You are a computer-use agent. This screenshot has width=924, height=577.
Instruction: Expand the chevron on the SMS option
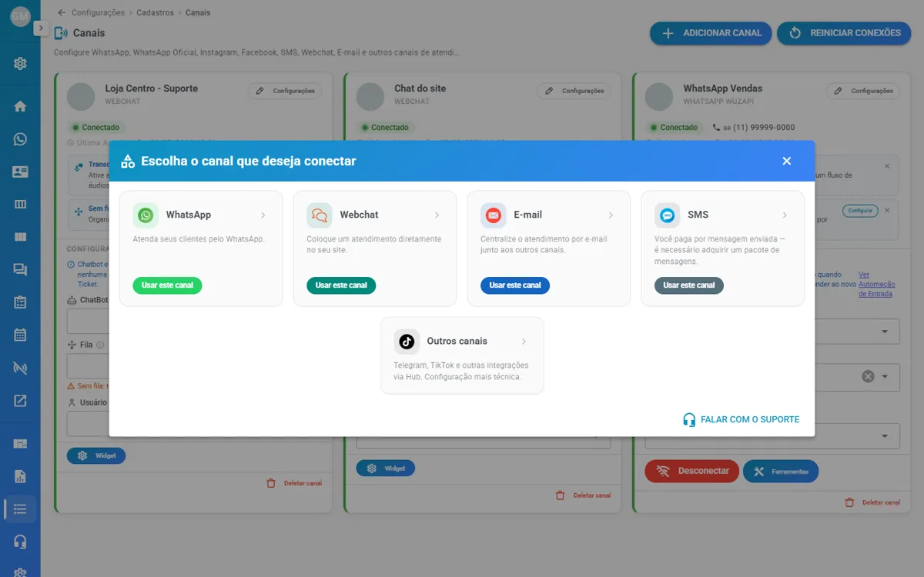(785, 215)
